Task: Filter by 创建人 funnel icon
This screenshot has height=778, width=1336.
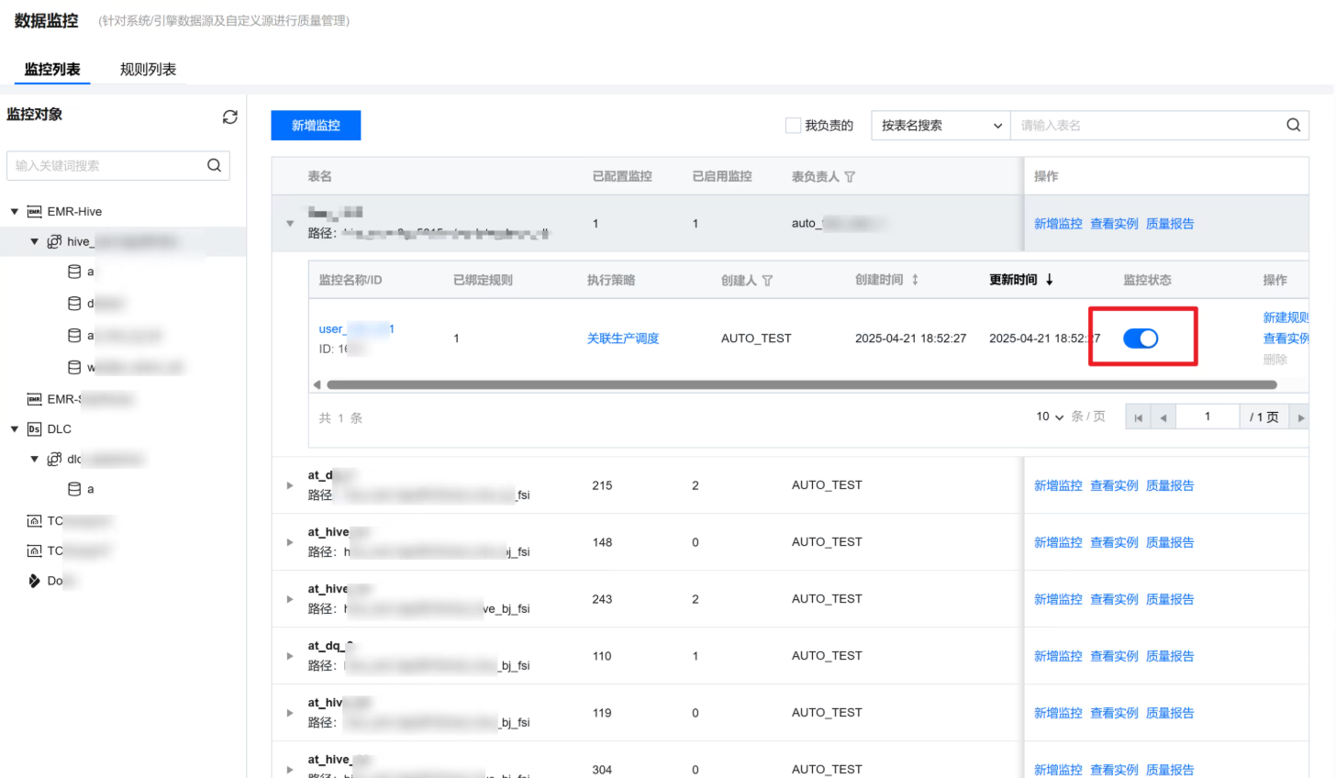Action: (767, 281)
